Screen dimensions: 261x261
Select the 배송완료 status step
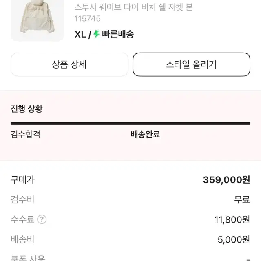(145, 135)
